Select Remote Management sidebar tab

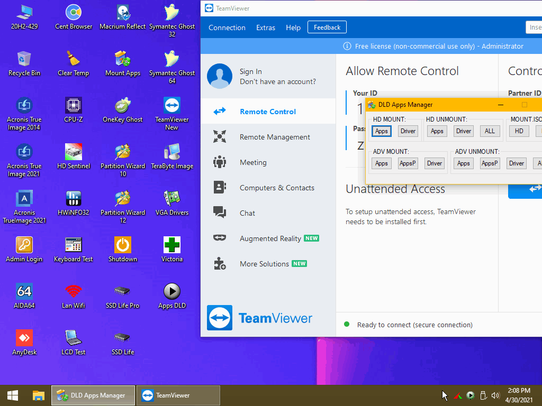point(268,137)
